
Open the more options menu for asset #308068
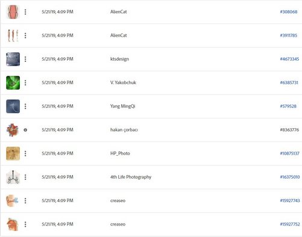[25, 12]
